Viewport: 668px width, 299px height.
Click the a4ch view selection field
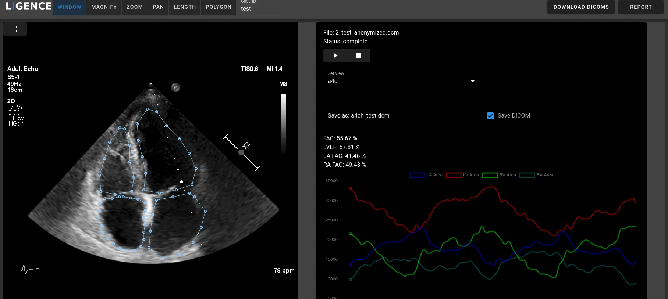pos(397,81)
